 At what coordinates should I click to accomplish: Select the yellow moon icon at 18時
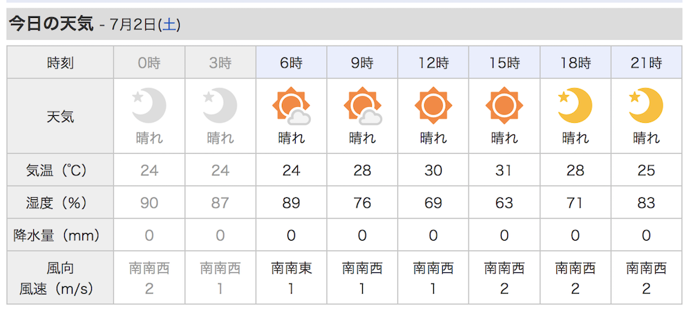[575, 106]
